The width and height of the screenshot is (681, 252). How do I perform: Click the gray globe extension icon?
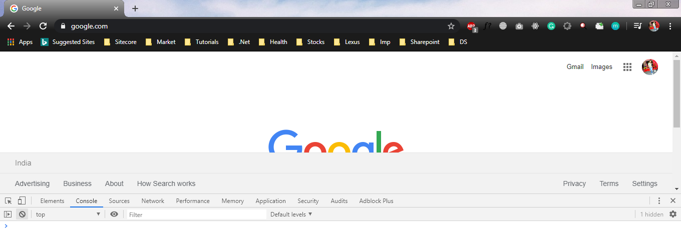click(503, 26)
